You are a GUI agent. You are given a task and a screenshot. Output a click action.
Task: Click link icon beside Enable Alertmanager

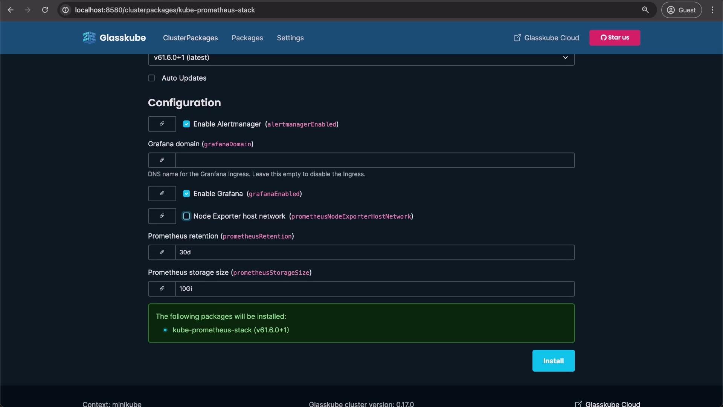tap(162, 124)
